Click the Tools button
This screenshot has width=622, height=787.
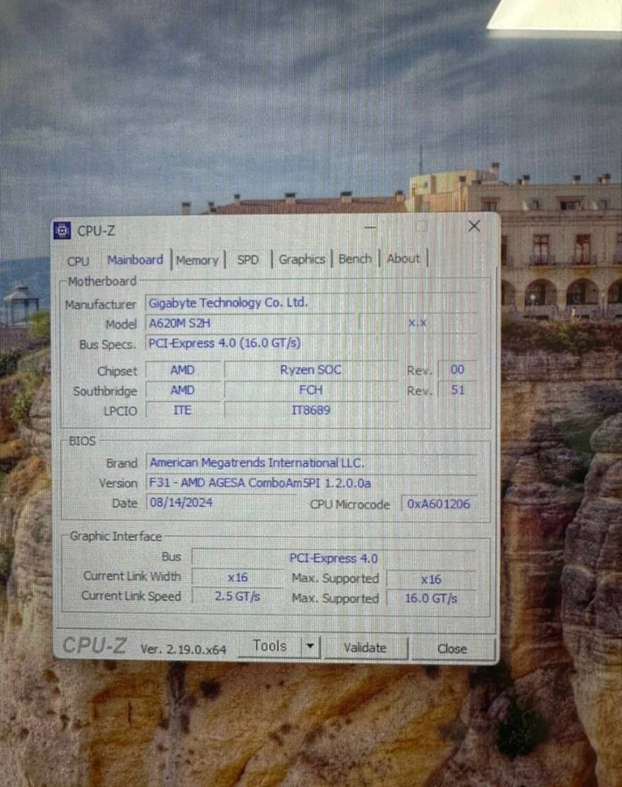pyautogui.click(x=270, y=647)
